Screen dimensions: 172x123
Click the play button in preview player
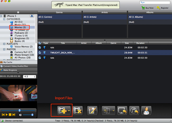click(x=7, y=115)
